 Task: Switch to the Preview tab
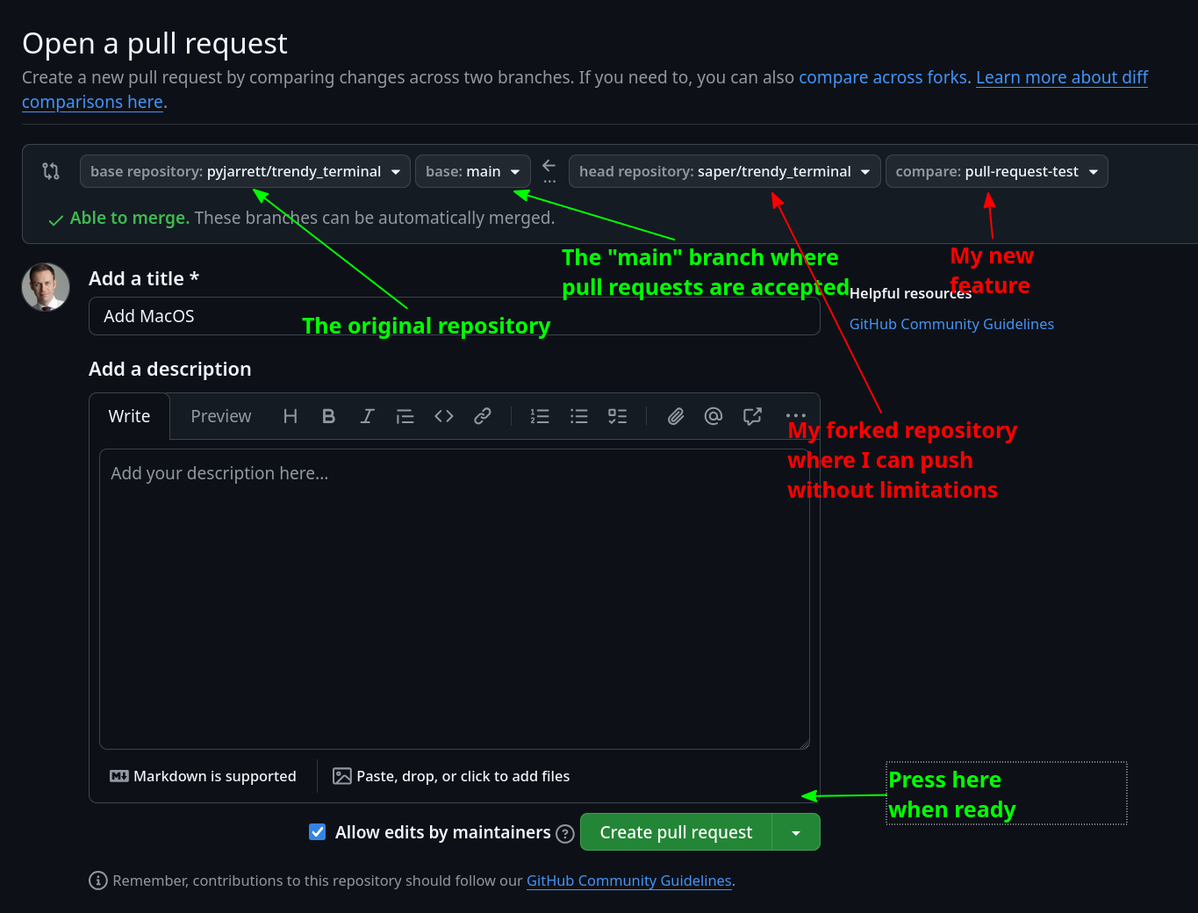(221, 416)
